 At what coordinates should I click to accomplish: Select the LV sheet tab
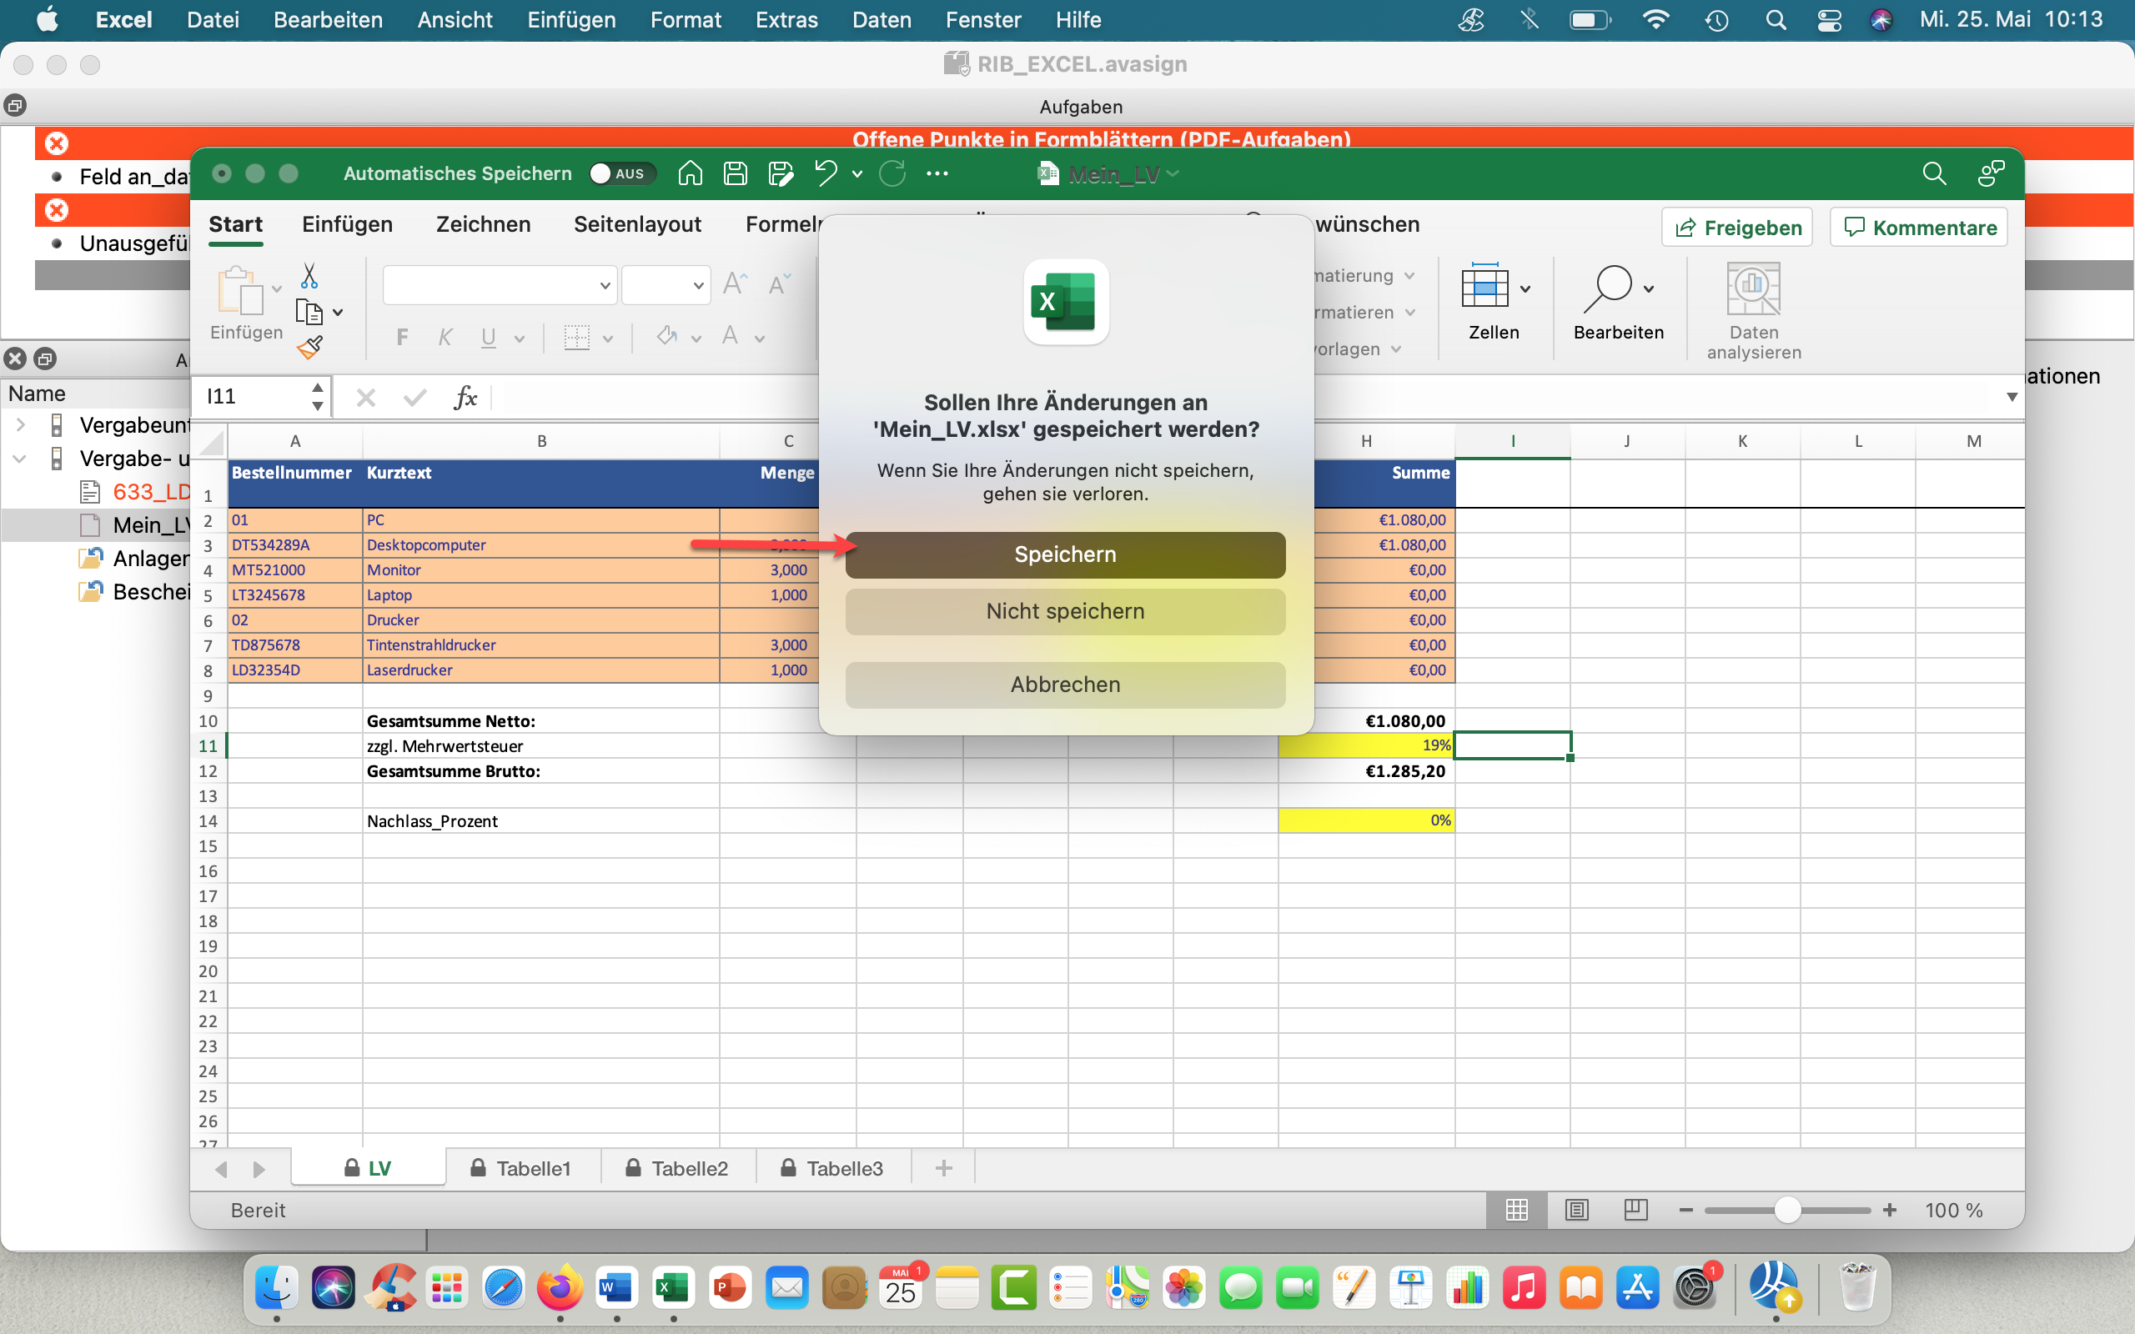pos(368,1168)
